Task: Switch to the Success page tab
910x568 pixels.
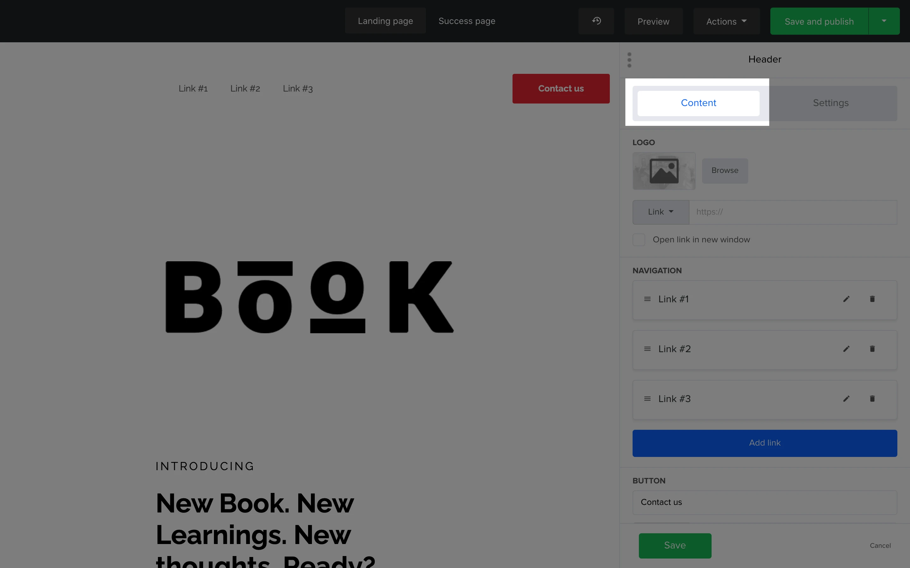Action: coord(467,21)
